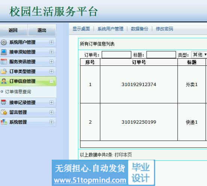Click the calendar icon beside 服务资讯管理

click(4, 62)
